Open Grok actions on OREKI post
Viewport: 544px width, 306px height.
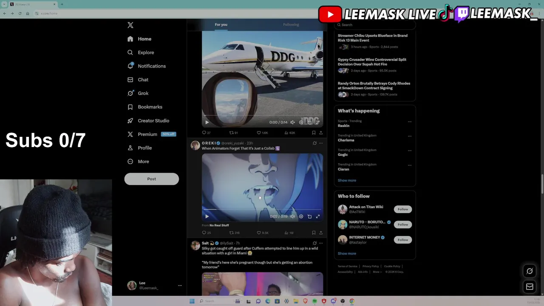(x=314, y=143)
